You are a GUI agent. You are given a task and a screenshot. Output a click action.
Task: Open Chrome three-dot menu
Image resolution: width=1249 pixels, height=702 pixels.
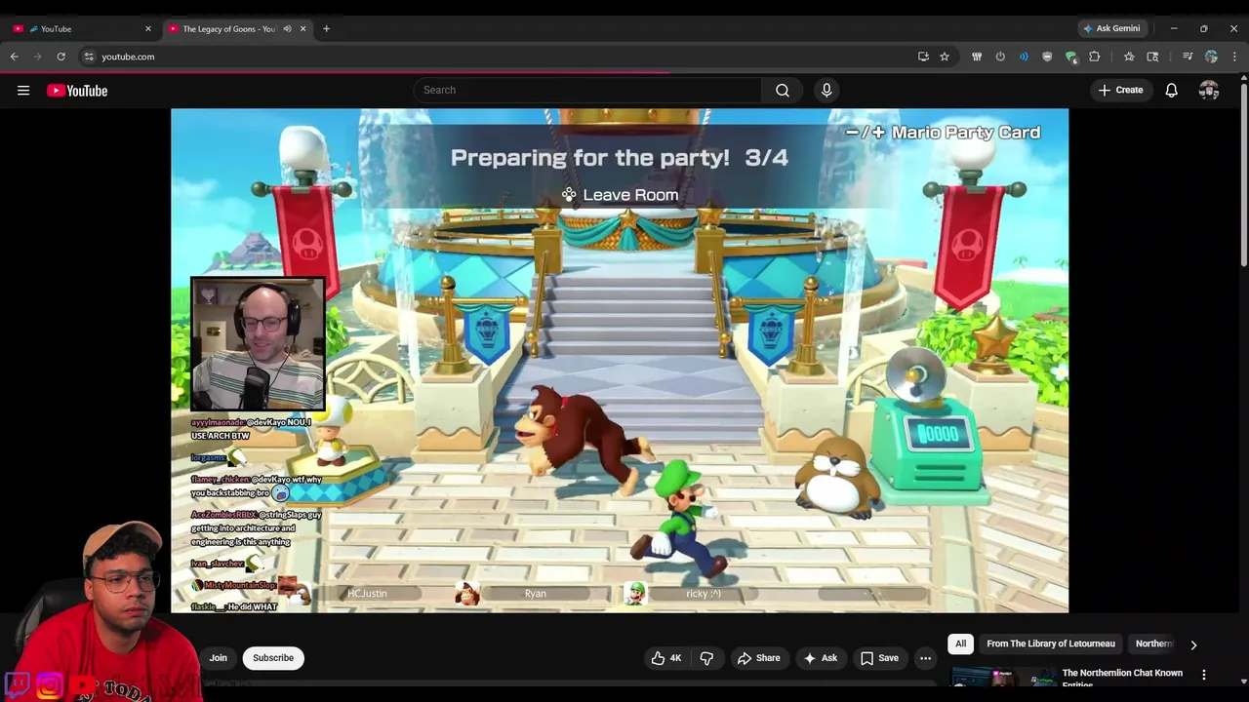click(1234, 57)
